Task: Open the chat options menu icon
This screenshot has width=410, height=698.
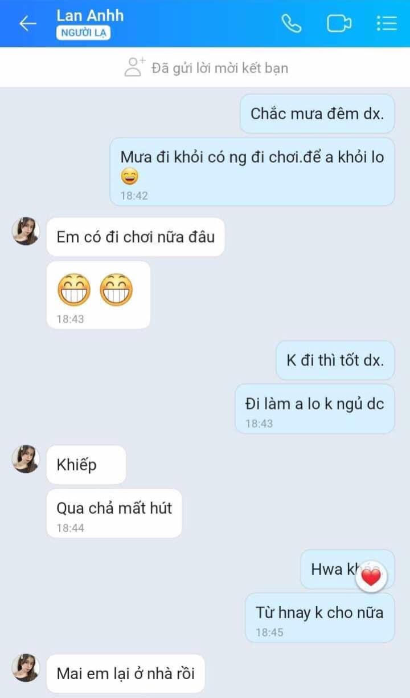Action: [x=387, y=23]
